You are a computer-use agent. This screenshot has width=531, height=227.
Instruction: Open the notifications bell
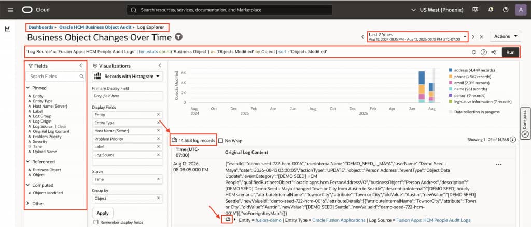click(x=491, y=10)
